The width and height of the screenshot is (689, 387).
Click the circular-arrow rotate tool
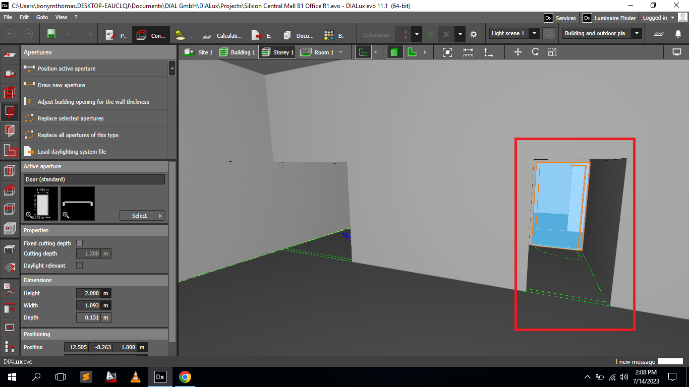(535, 52)
